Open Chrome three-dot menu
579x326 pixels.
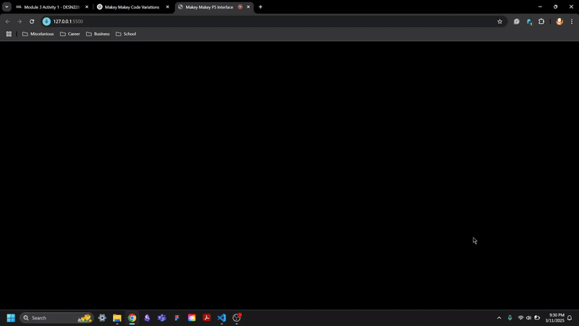pyautogui.click(x=572, y=22)
